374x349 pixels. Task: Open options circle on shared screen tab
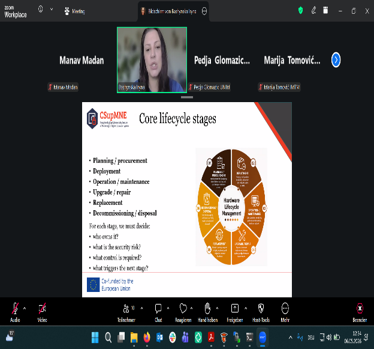pos(204,11)
